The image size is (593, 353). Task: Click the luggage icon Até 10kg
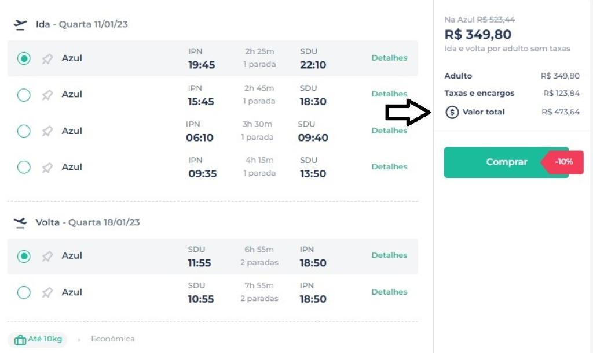[21, 340]
